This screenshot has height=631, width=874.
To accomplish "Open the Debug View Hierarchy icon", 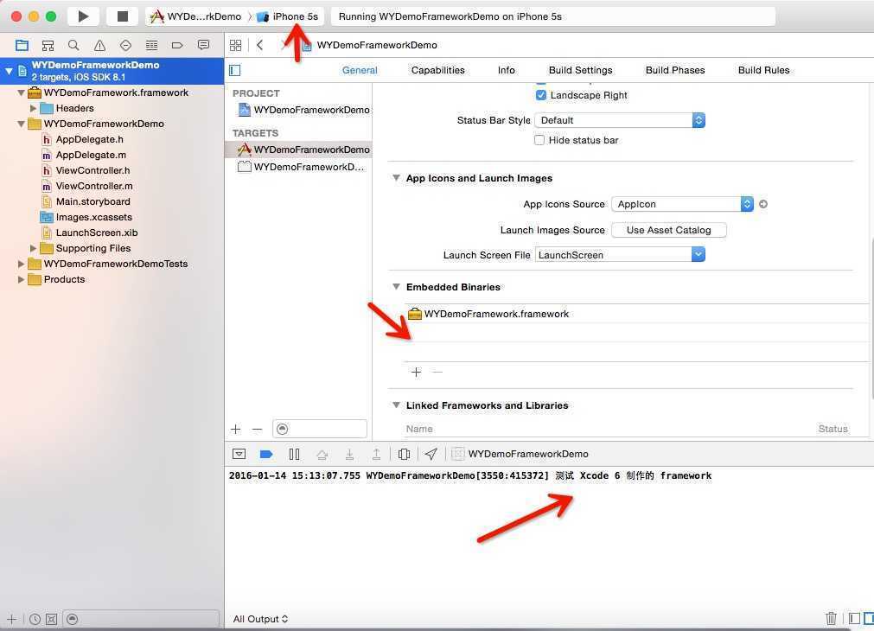I will click(404, 454).
